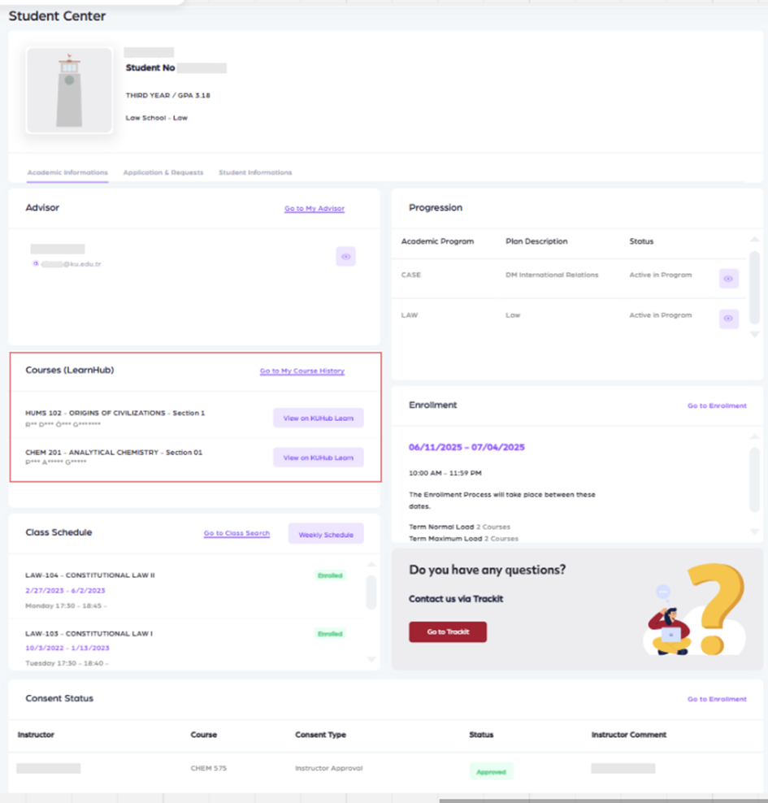768x803 pixels.
Task: Switch to Application & Requests tab
Action: pos(163,172)
